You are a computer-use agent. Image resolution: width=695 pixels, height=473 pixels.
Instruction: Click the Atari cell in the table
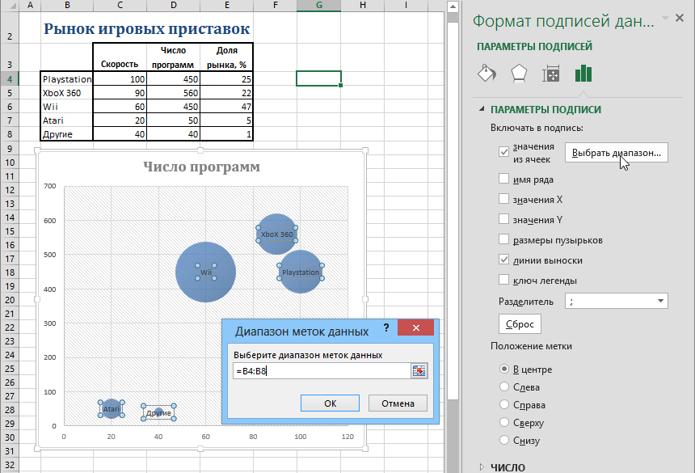click(66, 120)
